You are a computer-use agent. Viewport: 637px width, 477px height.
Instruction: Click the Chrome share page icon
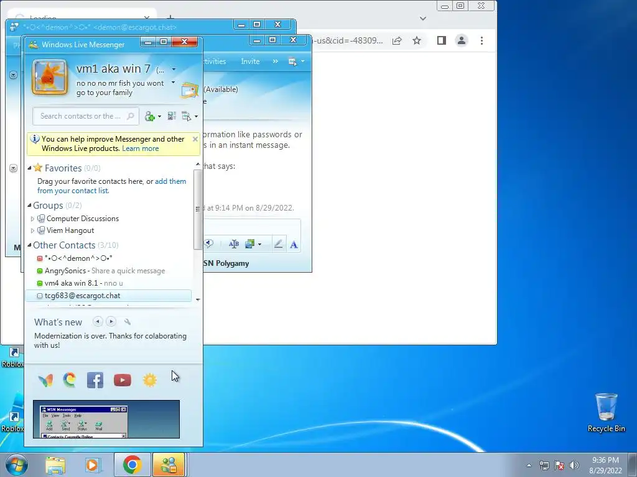pyautogui.click(x=397, y=40)
